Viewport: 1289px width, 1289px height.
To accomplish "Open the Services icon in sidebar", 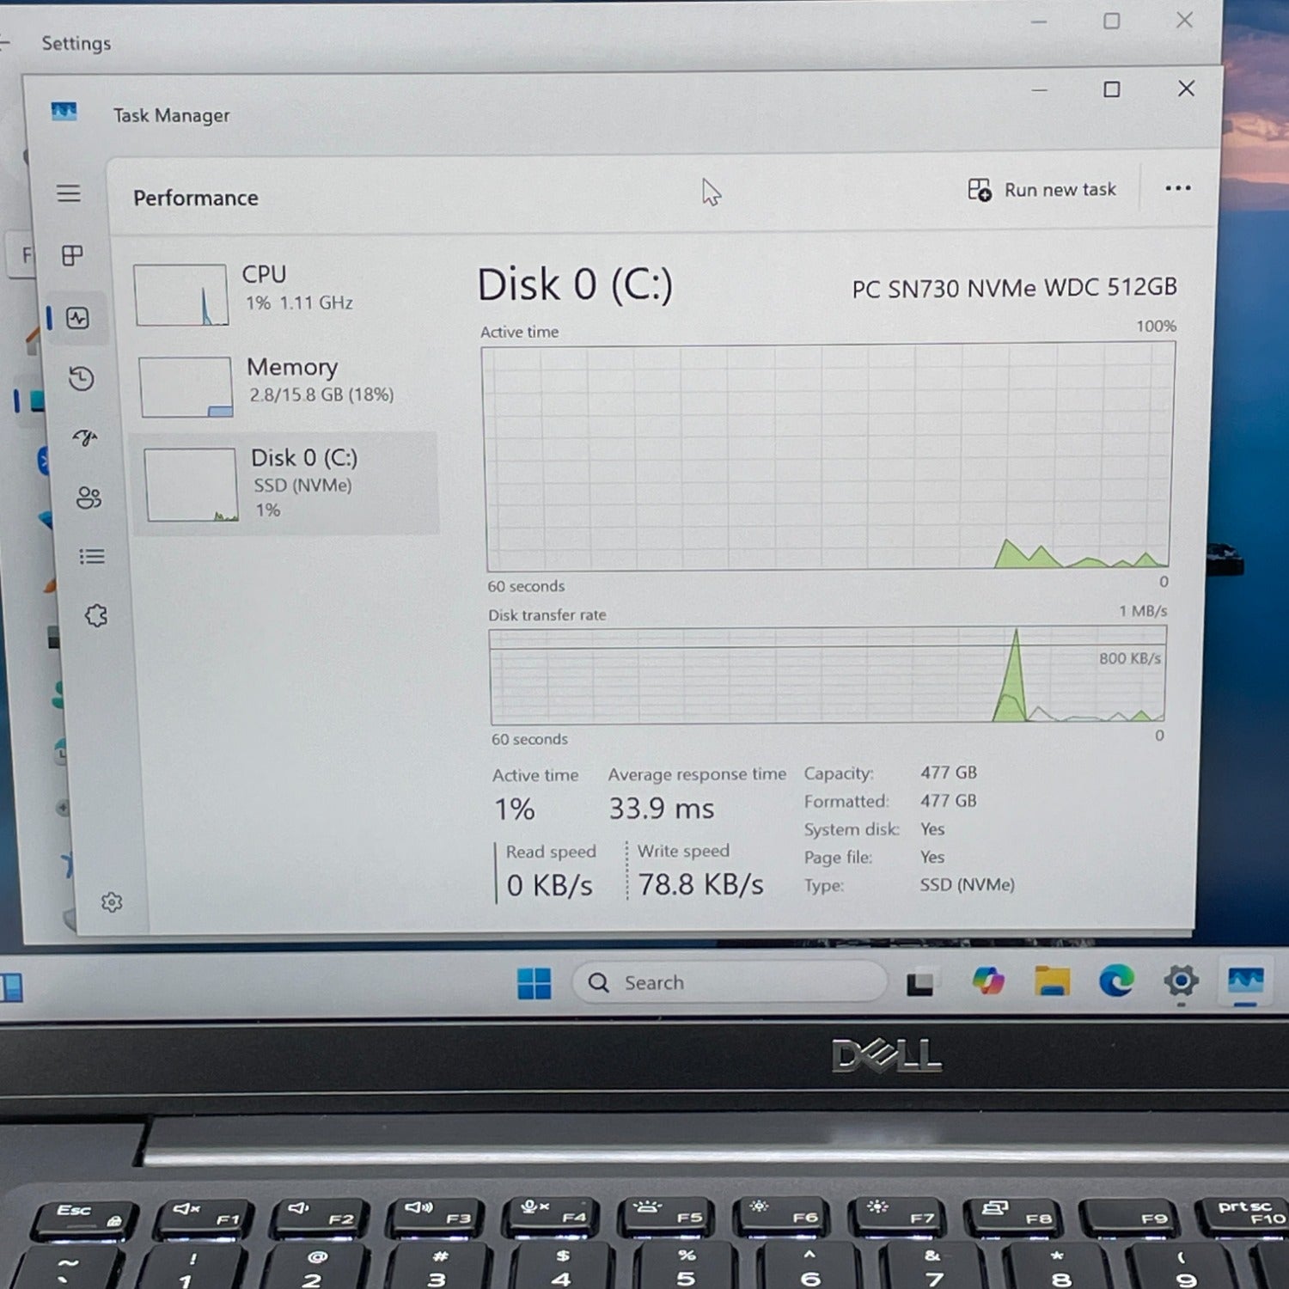I will pos(96,615).
